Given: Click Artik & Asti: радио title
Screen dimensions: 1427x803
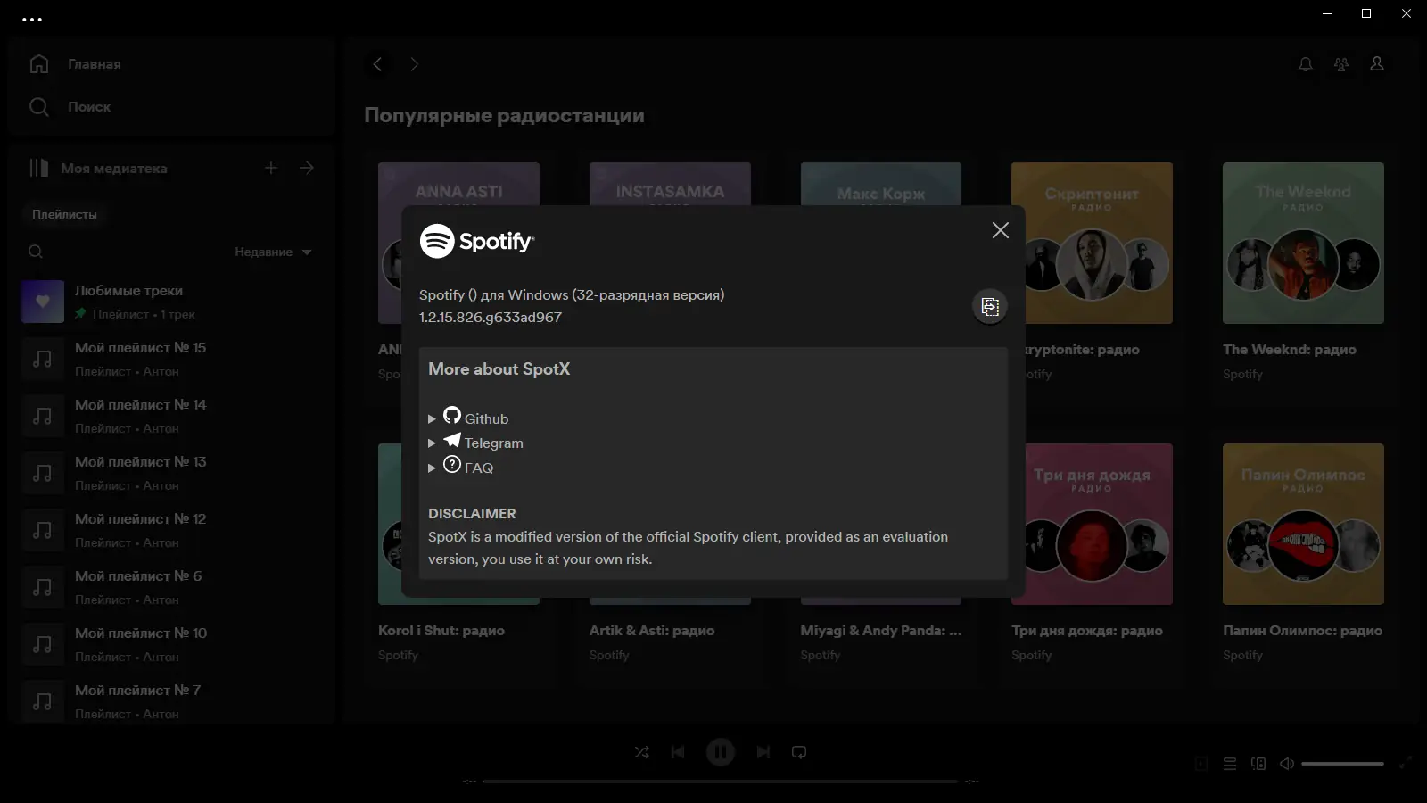Looking at the screenshot, I should point(652,631).
